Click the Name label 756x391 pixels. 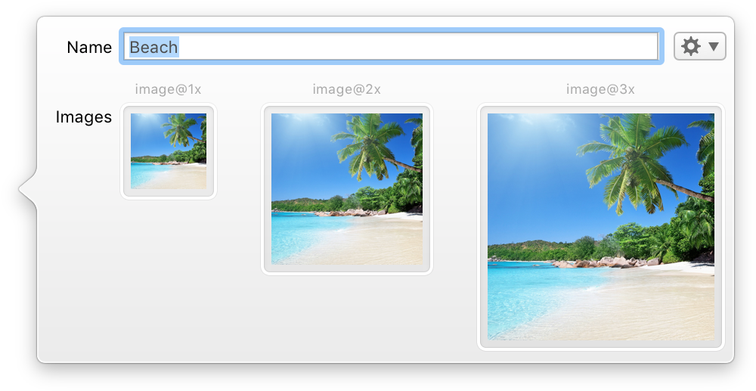click(89, 47)
